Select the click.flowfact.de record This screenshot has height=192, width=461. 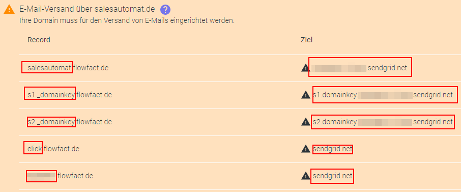pyautogui.click(x=53, y=149)
